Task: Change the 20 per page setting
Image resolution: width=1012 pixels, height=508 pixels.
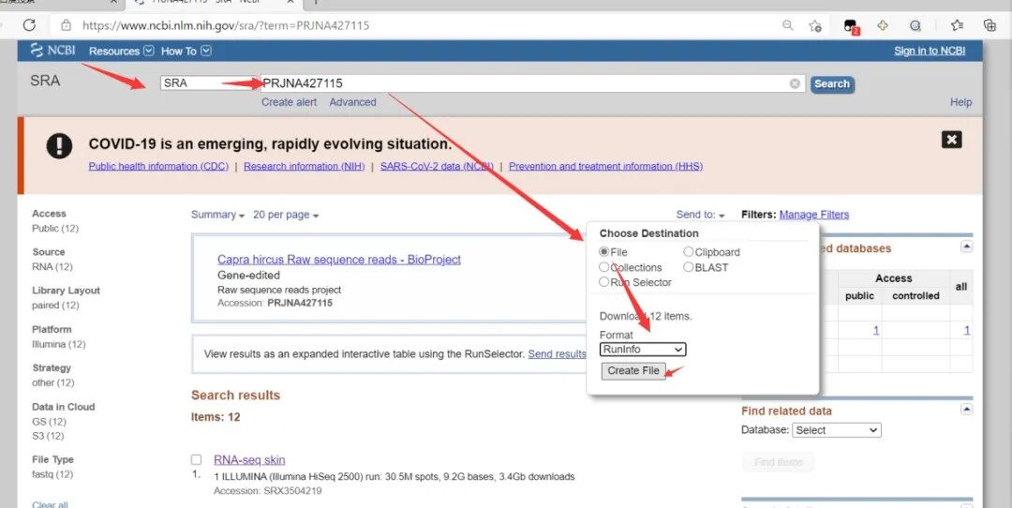Action: (x=285, y=215)
